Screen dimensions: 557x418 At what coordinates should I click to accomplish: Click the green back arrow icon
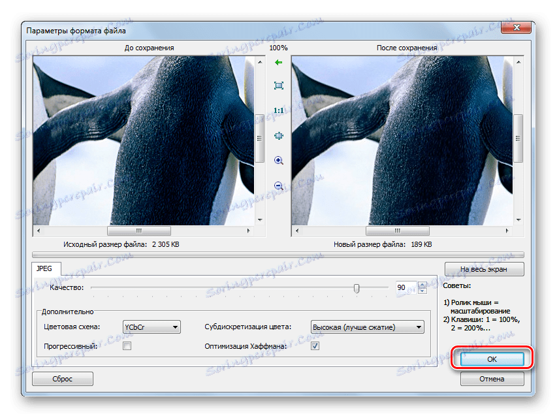tap(278, 63)
